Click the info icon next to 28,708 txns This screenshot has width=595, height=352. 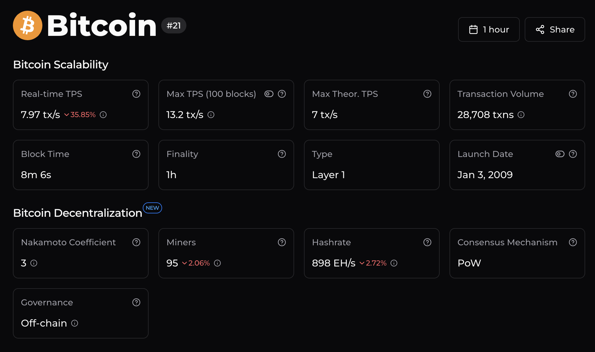pos(521,115)
